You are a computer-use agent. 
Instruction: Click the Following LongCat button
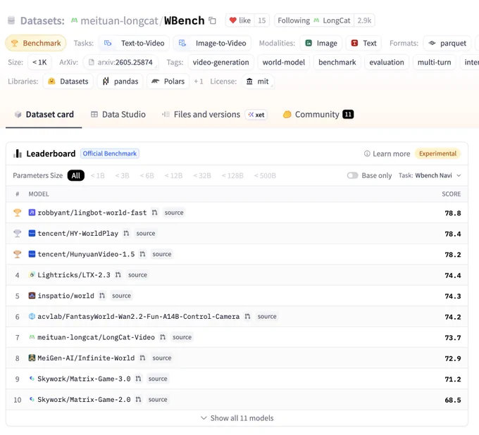click(314, 20)
